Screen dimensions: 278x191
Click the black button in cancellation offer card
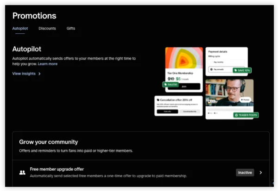(167, 111)
